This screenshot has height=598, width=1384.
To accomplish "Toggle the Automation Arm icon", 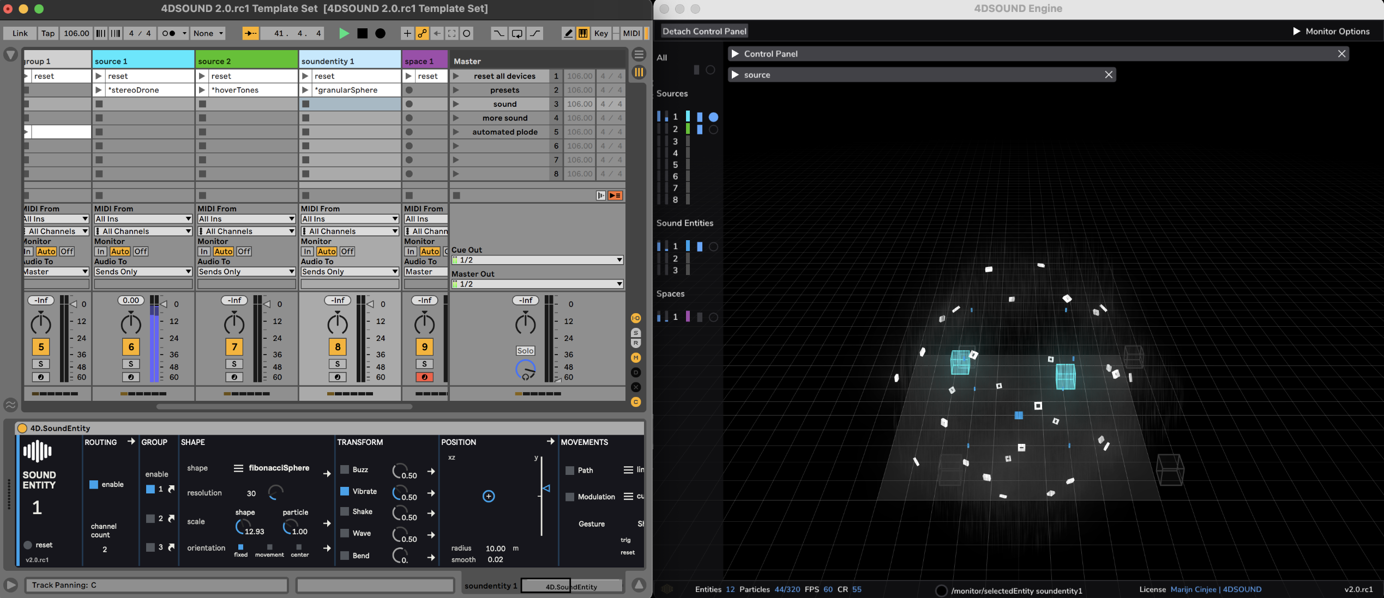I will [x=422, y=33].
